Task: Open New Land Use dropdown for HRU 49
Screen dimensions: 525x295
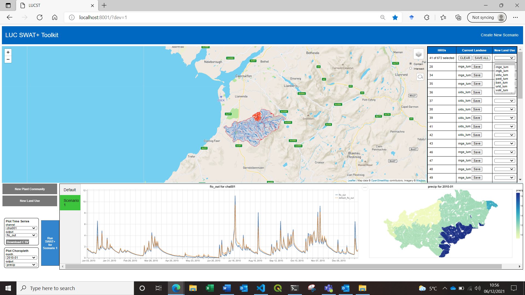Action: (504, 178)
